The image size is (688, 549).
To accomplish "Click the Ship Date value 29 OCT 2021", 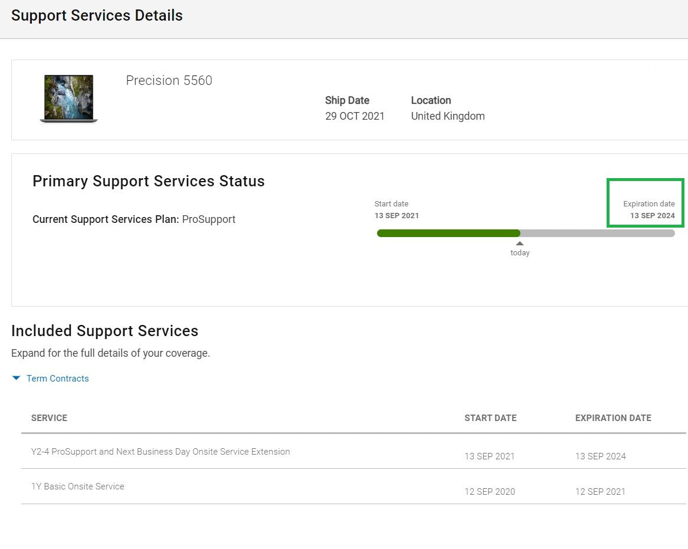I will [x=355, y=116].
